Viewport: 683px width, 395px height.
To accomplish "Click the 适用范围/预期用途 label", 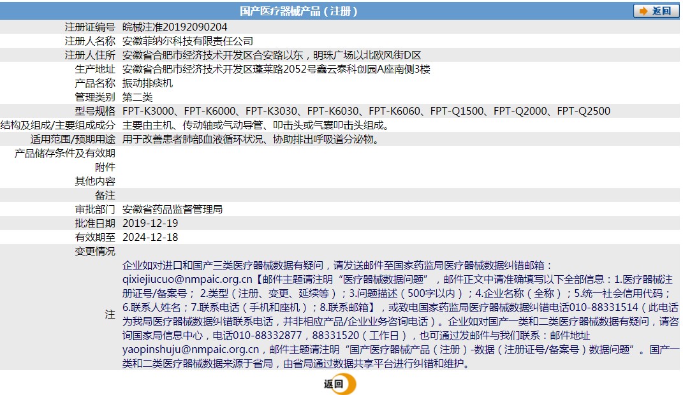I will coord(73,140).
